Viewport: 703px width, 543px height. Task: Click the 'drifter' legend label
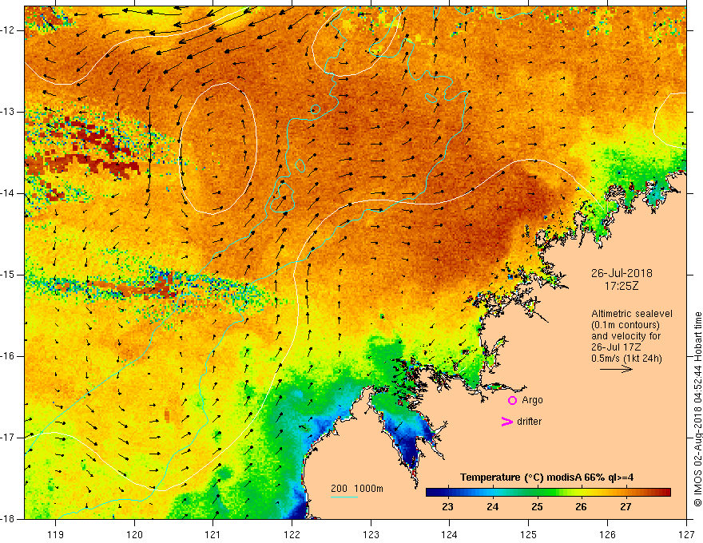pos(529,422)
